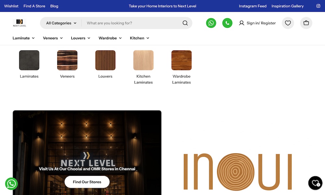325x195 pixels.
Task: Click Find Our Stores button
Action: point(87,182)
